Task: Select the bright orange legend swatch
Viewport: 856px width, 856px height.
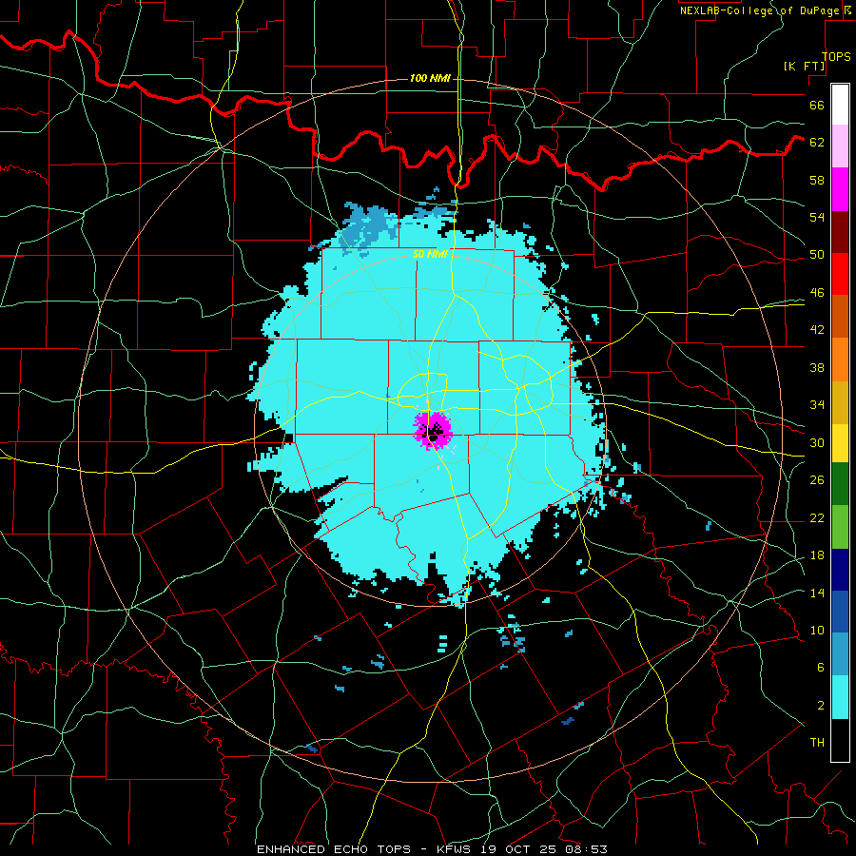Action: click(840, 360)
